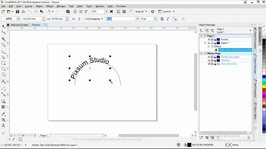This screenshot has height=149, width=266.
Task: Select the Polygon tool in toolbox
Action: (3, 74)
